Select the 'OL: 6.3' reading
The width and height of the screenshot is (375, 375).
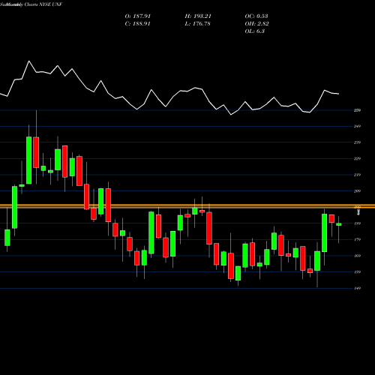pos(255,31)
